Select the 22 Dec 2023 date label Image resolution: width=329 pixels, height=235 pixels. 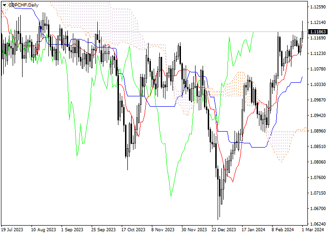[224, 230]
